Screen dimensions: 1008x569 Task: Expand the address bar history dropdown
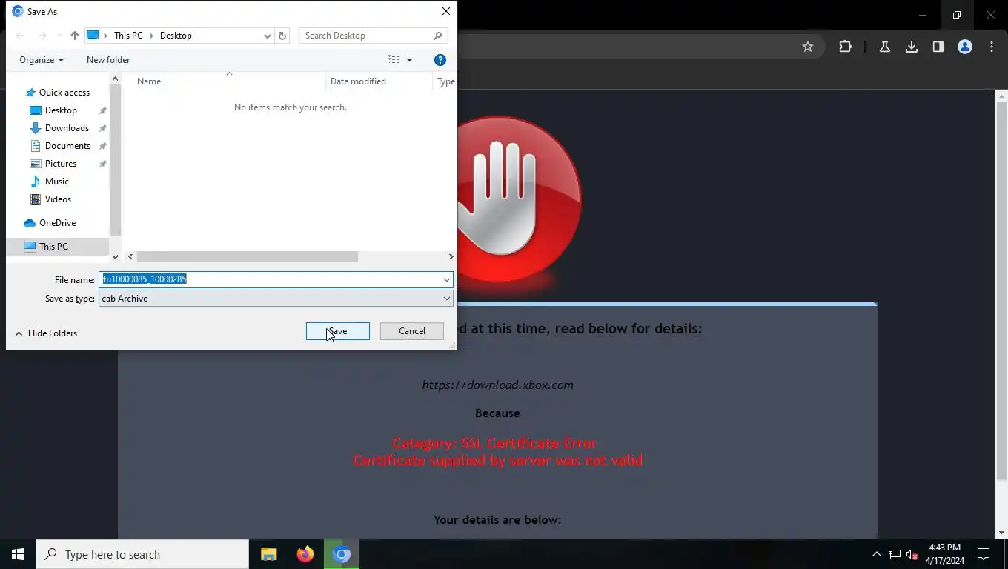point(267,36)
